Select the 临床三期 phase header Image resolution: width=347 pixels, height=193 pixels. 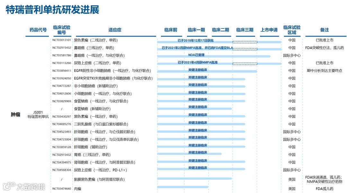coord(245,30)
